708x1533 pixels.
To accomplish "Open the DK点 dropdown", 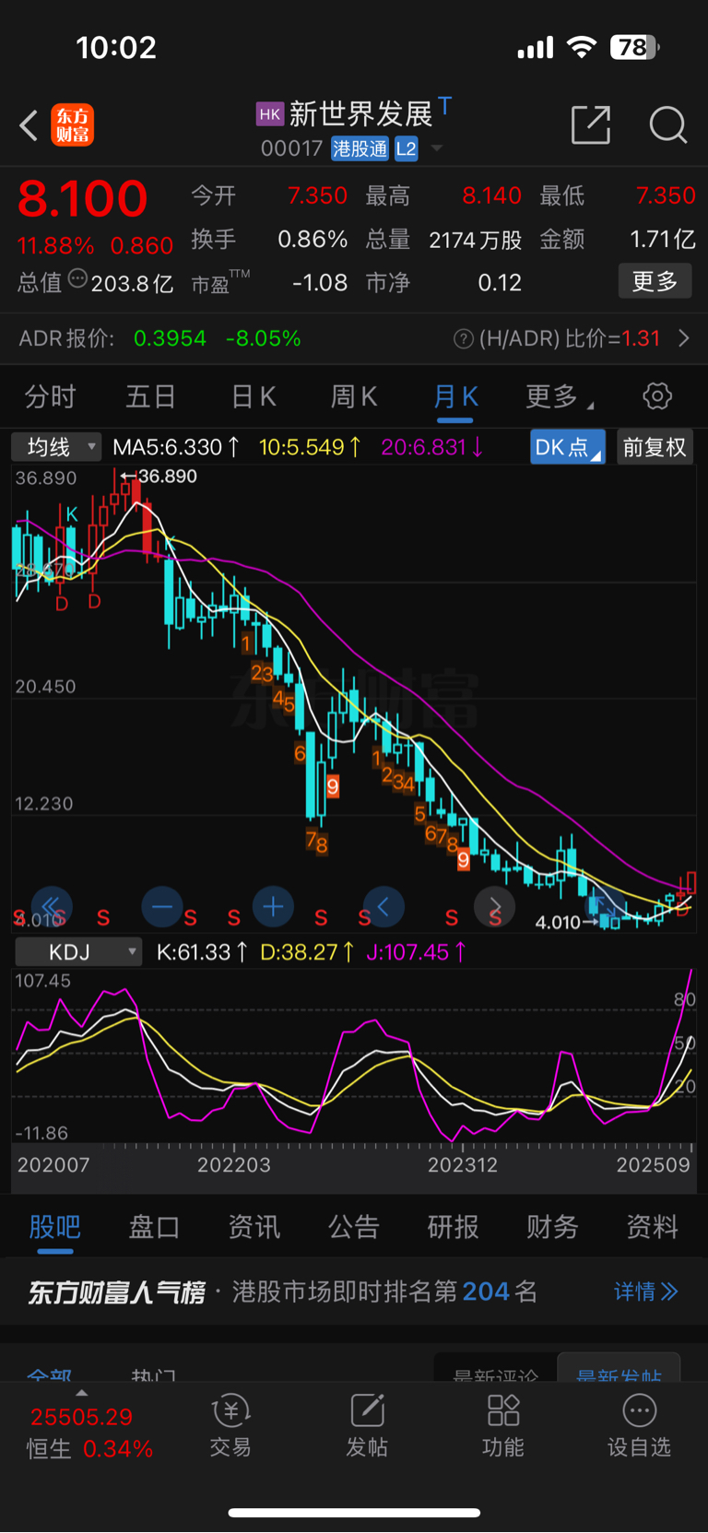I will (568, 447).
